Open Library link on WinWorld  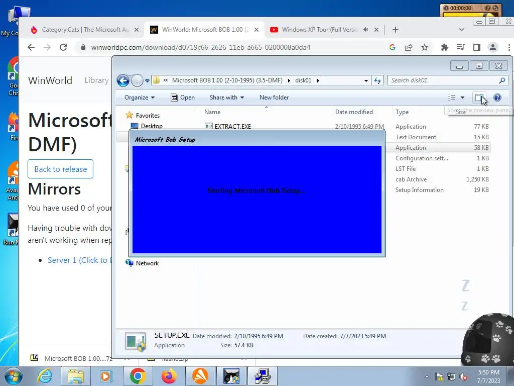click(x=96, y=80)
